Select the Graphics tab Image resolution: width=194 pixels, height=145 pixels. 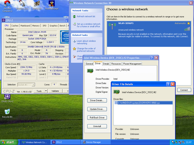pos(54,26)
